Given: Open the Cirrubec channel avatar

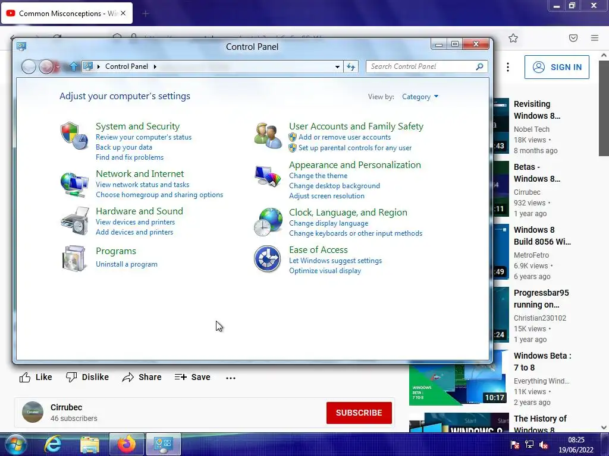Looking at the screenshot, I should click(33, 412).
